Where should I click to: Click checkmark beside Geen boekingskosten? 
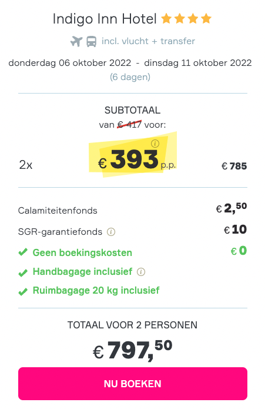tap(23, 252)
